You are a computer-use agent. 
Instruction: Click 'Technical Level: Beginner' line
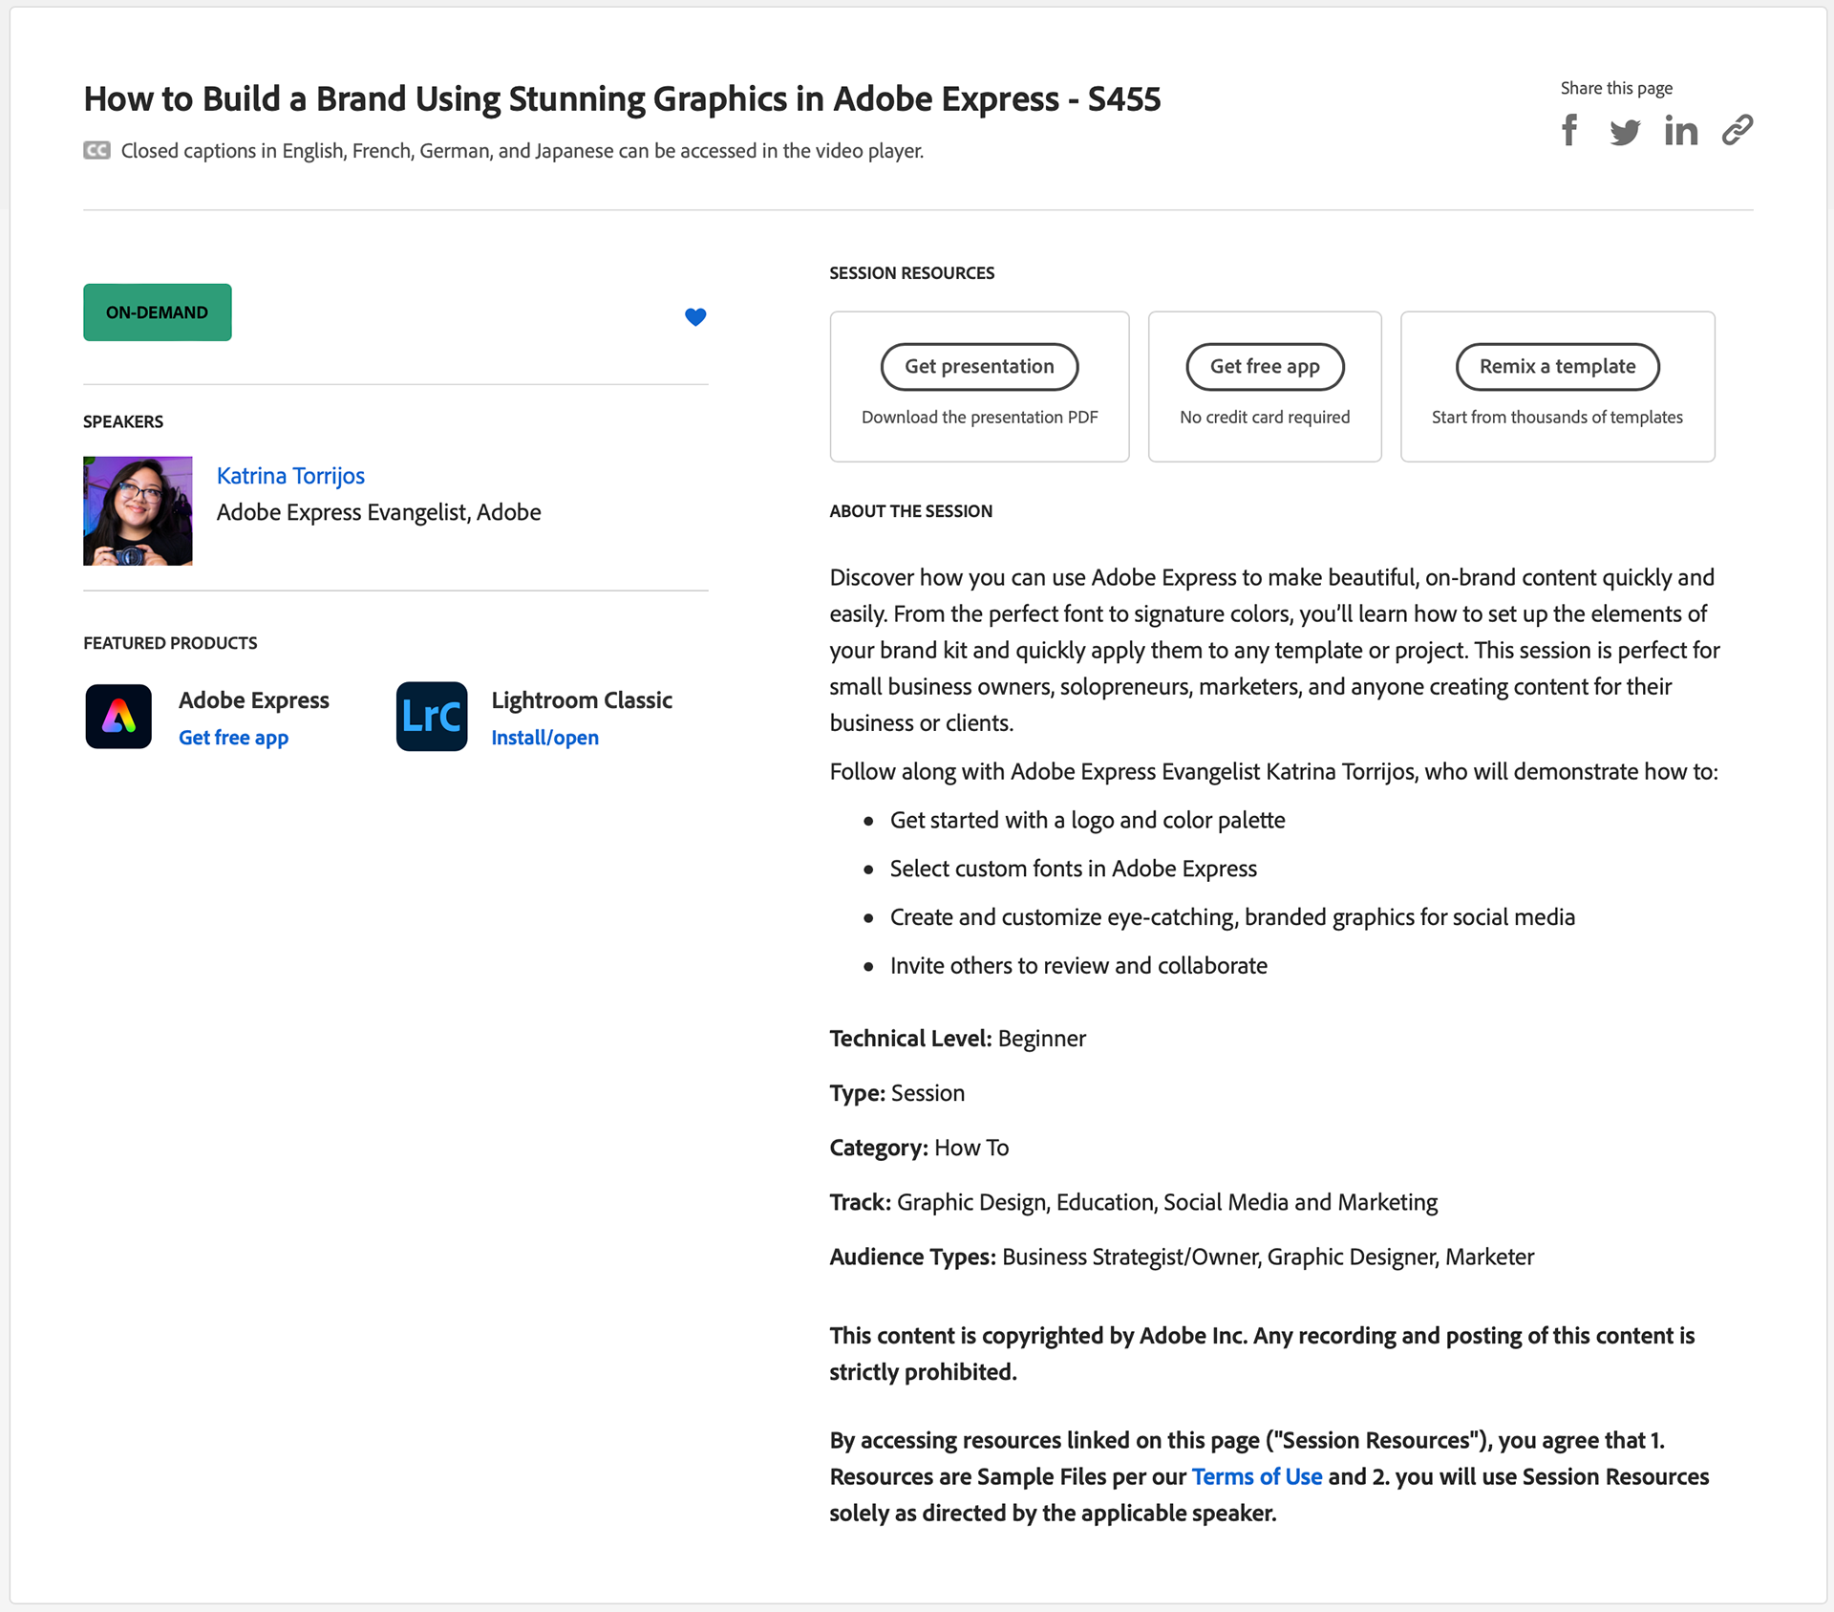tap(957, 1039)
